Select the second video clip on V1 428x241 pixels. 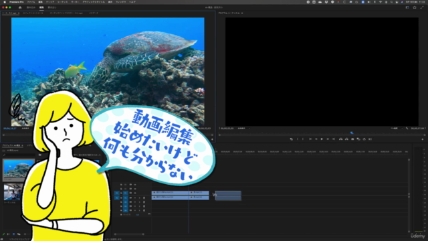tap(199, 193)
